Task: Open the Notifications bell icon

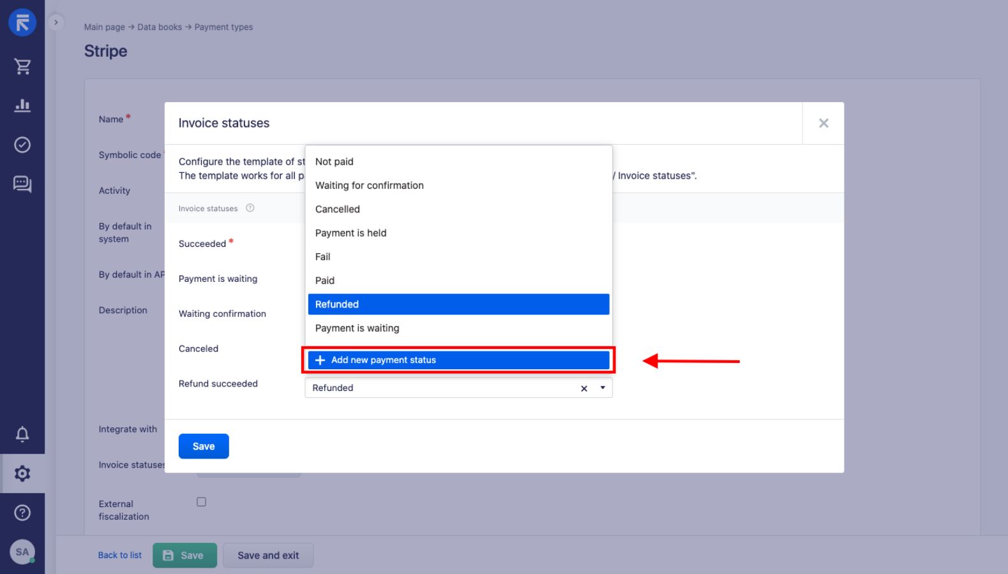Action: [x=22, y=434]
